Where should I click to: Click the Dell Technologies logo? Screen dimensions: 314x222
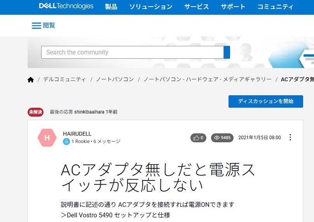(x=66, y=6)
